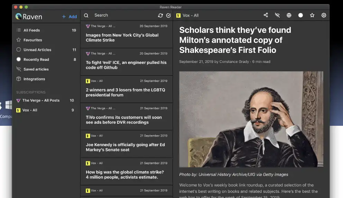Open '2 winners and 3 losers' article
Screen dimensions: 343x198
127,89
